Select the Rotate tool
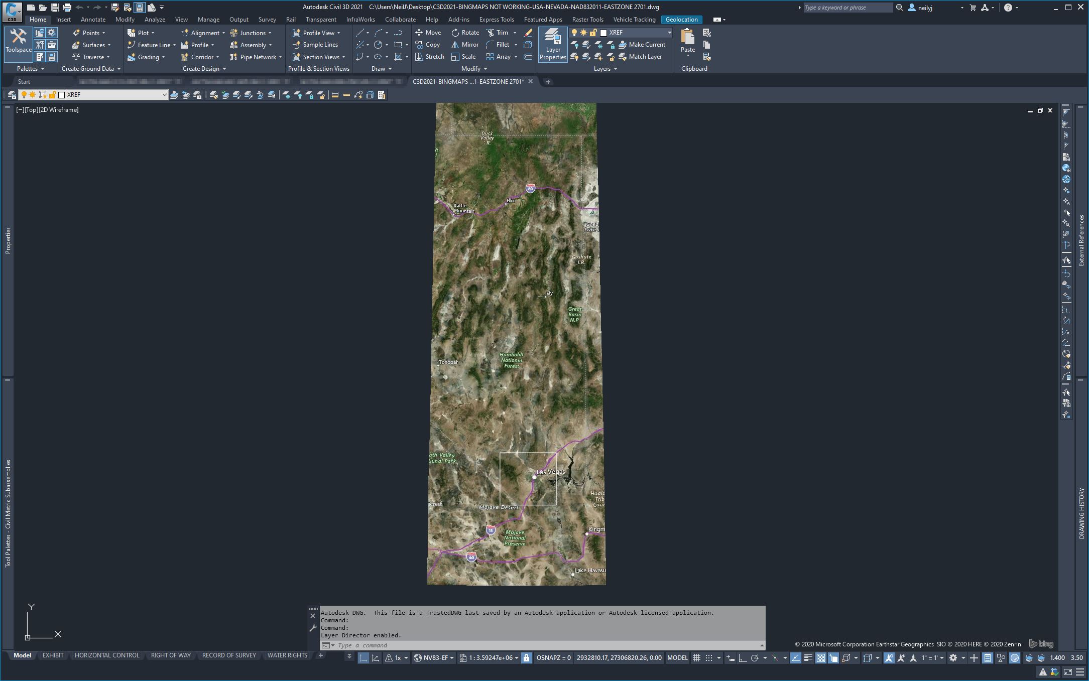 (x=465, y=33)
